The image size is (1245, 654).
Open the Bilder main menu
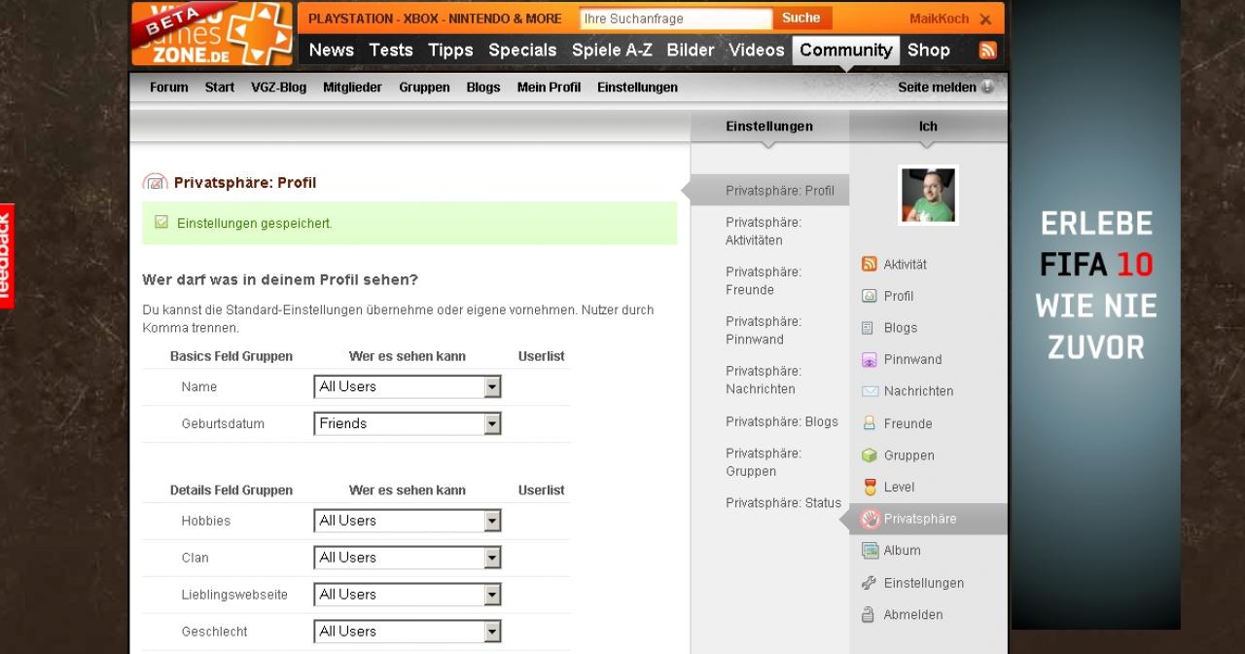click(x=691, y=51)
